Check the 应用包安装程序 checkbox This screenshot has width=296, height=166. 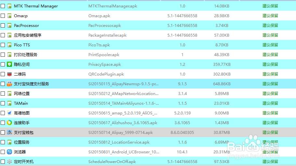point(3,35)
